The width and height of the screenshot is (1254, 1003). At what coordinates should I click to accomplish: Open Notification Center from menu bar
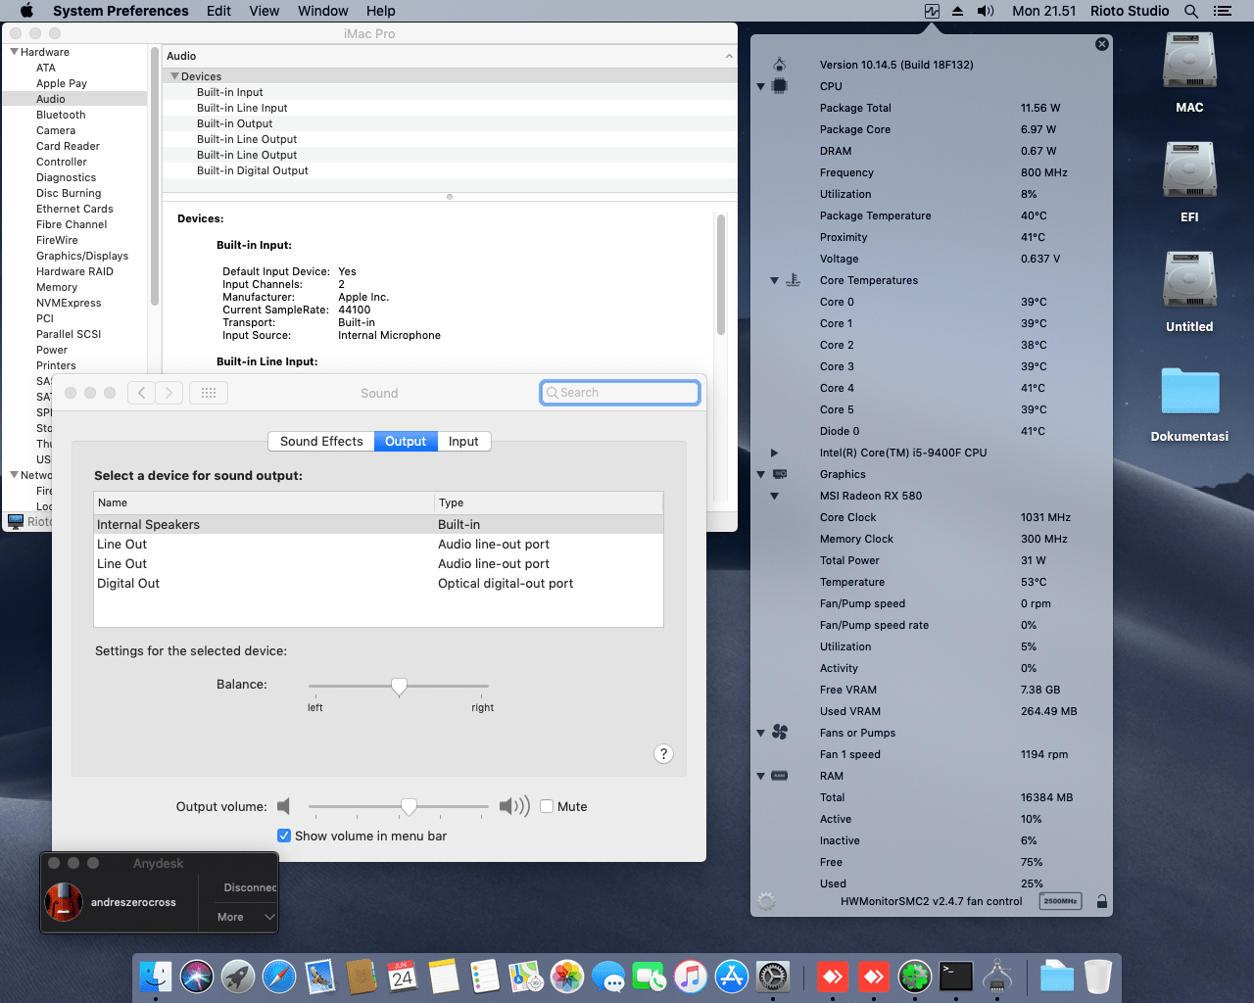tap(1222, 11)
